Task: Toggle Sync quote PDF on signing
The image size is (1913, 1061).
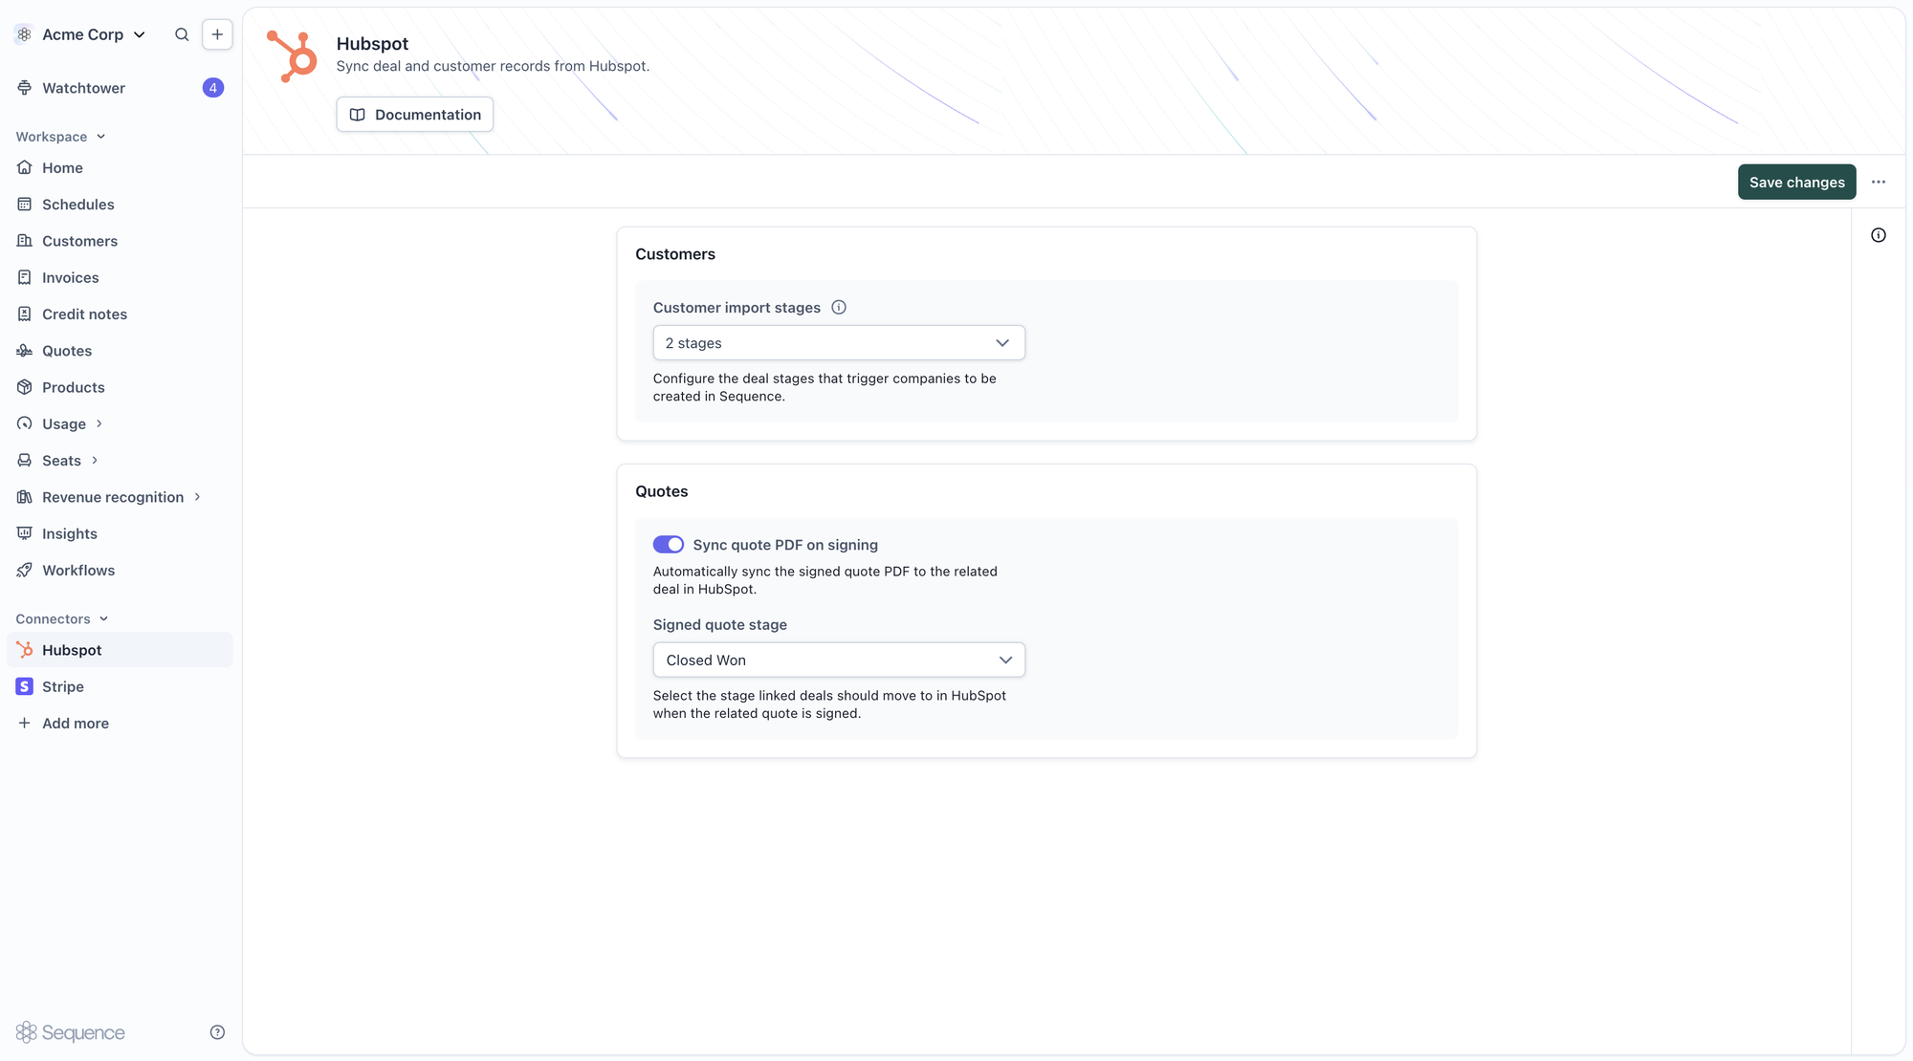Action: pos(669,545)
